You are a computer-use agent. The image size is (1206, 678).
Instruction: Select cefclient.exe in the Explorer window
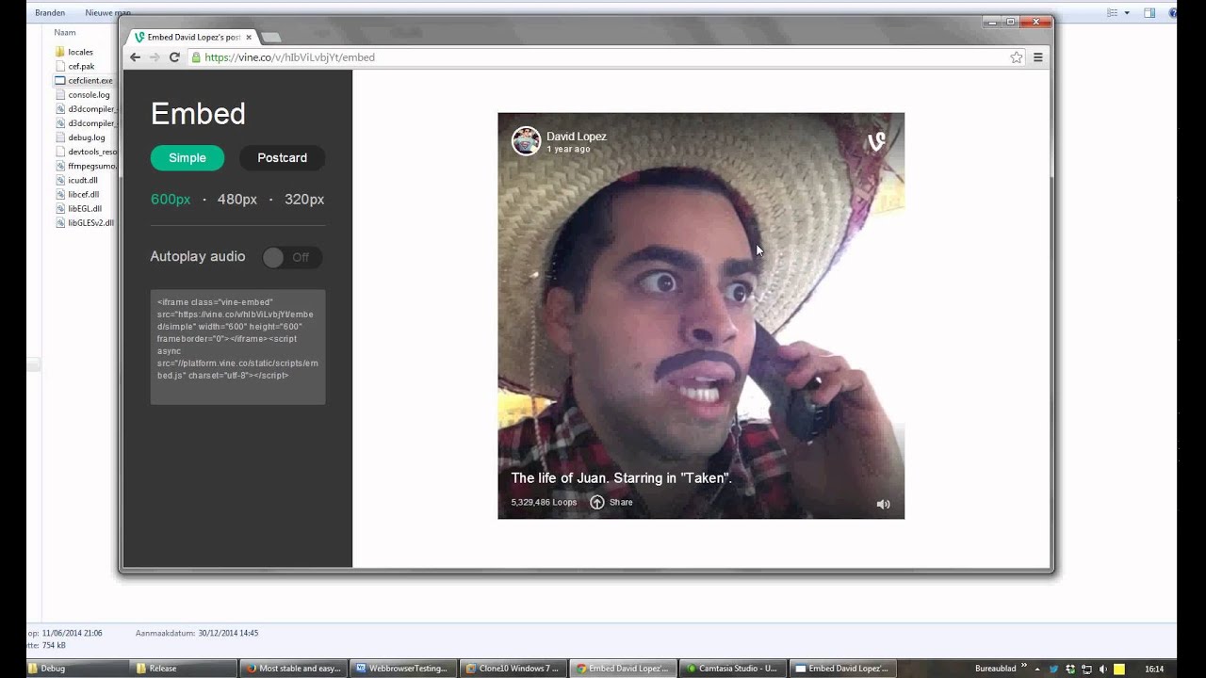pyautogui.click(x=90, y=80)
